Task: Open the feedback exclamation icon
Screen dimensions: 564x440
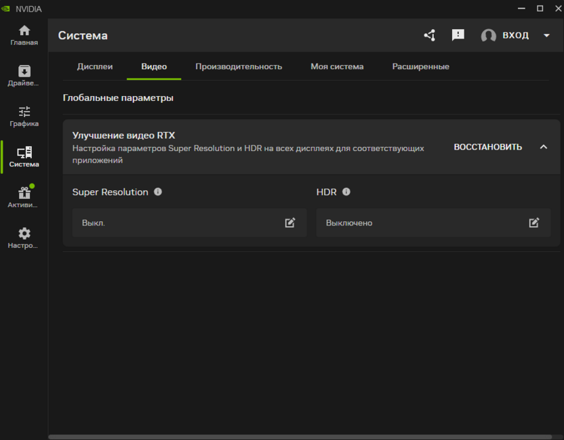Action: pos(458,35)
